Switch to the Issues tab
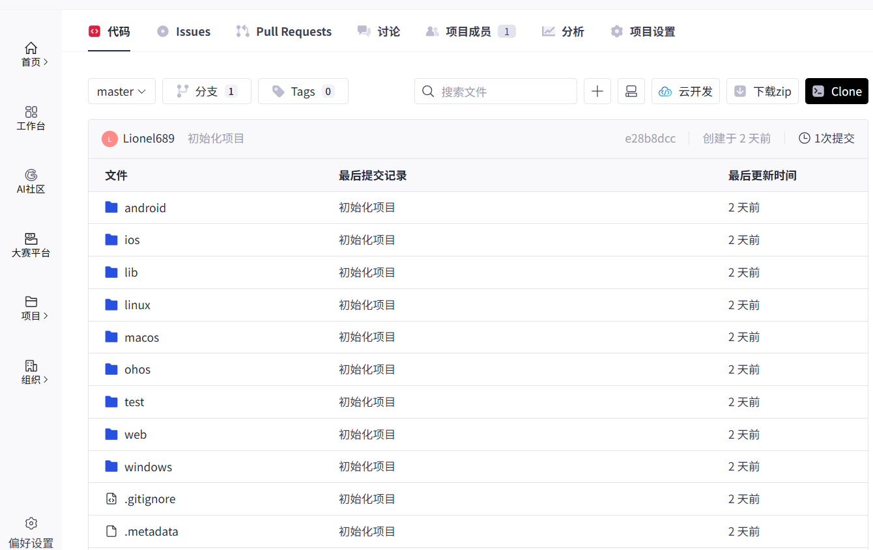The width and height of the screenshot is (873, 550). [x=184, y=31]
